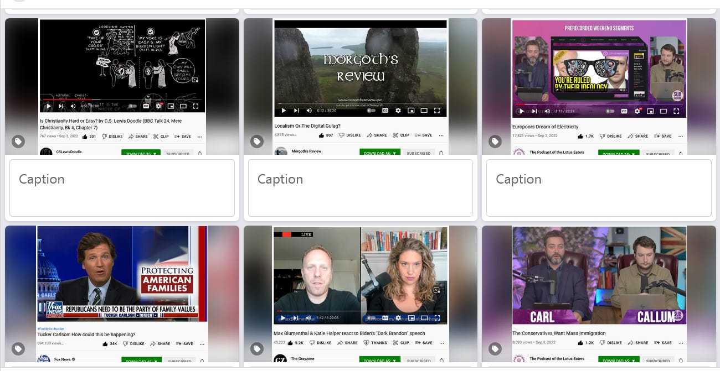Open settings gear in the C.S. Lewis Doodle player
Image resolution: width=720 pixels, height=371 pixels.
(159, 106)
